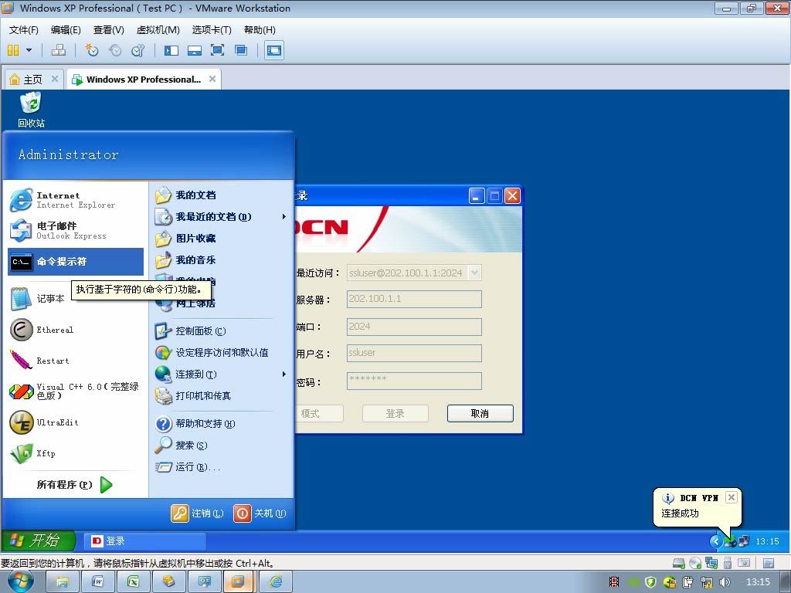Expand All Programs (所有程序)
This screenshot has width=791, height=593.
75,485
